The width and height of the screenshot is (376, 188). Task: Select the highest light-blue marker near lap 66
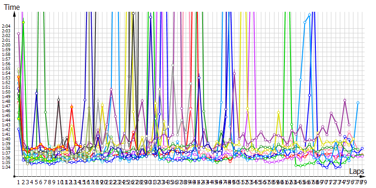(309, 15)
